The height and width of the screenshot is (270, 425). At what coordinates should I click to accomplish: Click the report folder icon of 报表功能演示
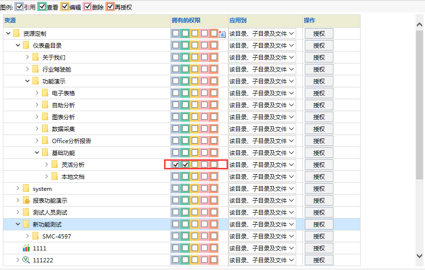click(26, 200)
